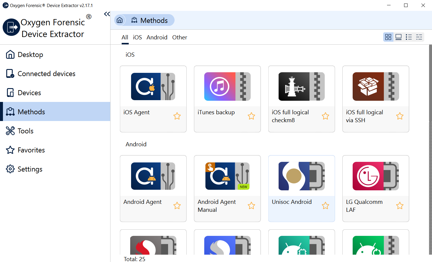The height and width of the screenshot is (262, 432).
Task: Switch to large preview view
Action: 398,37
